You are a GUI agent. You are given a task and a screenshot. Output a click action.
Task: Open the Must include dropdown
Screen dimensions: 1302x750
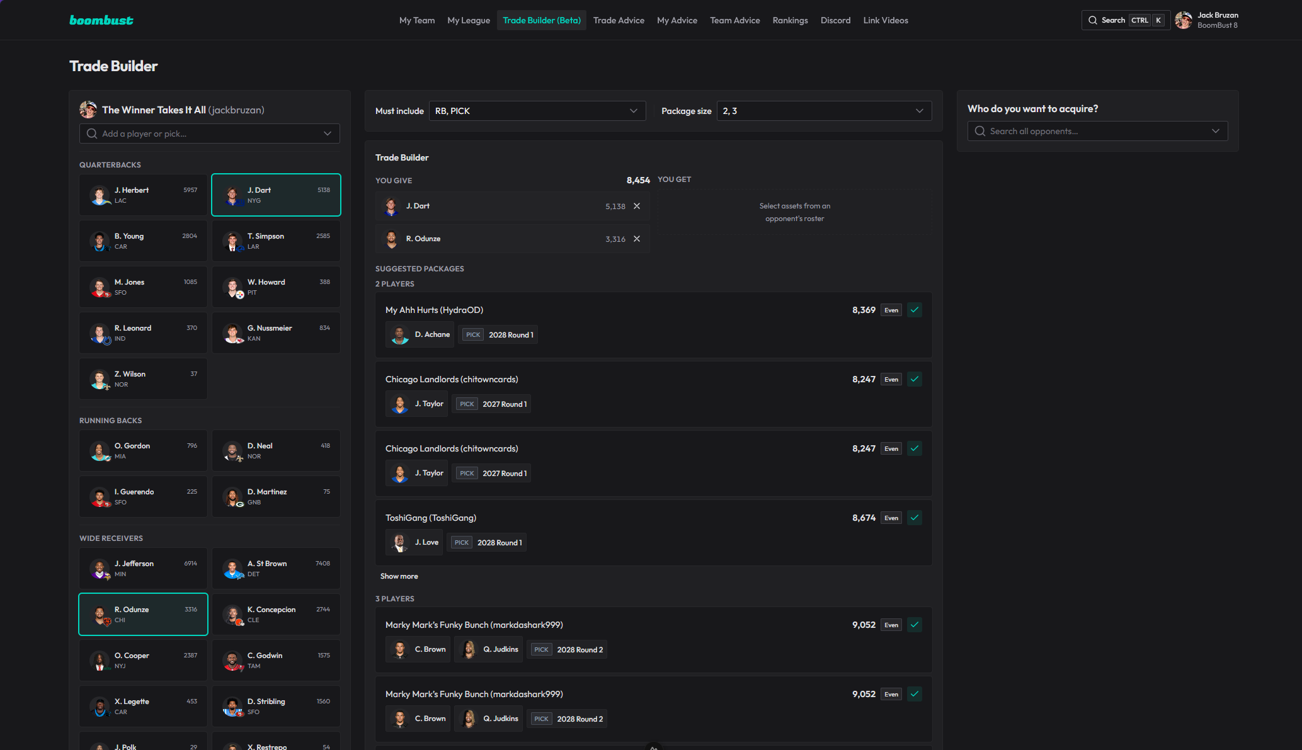pos(537,111)
